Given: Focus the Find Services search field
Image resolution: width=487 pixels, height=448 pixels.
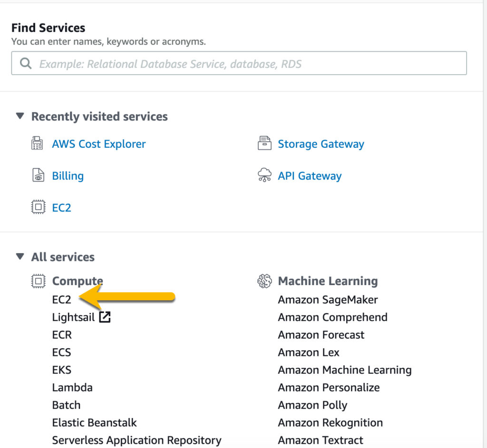Looking at the screenshot, I should 239,63.
